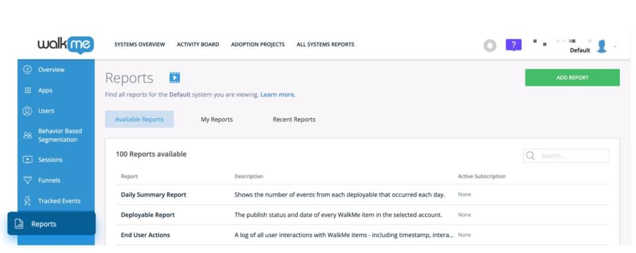Follow the Learn more link
The height and width of the screenshot is (253, 636).
pos(277,95)
